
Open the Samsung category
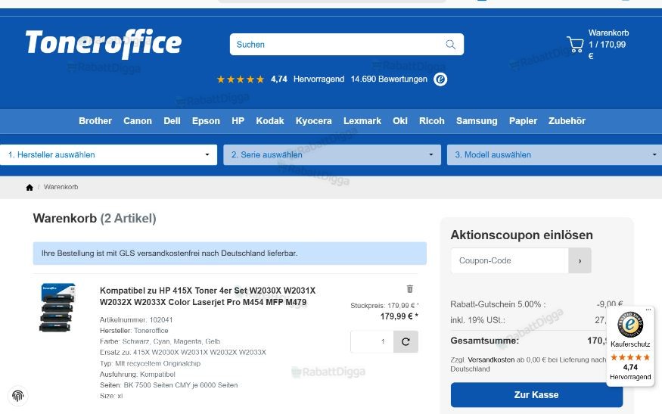(x=477, y=121)
